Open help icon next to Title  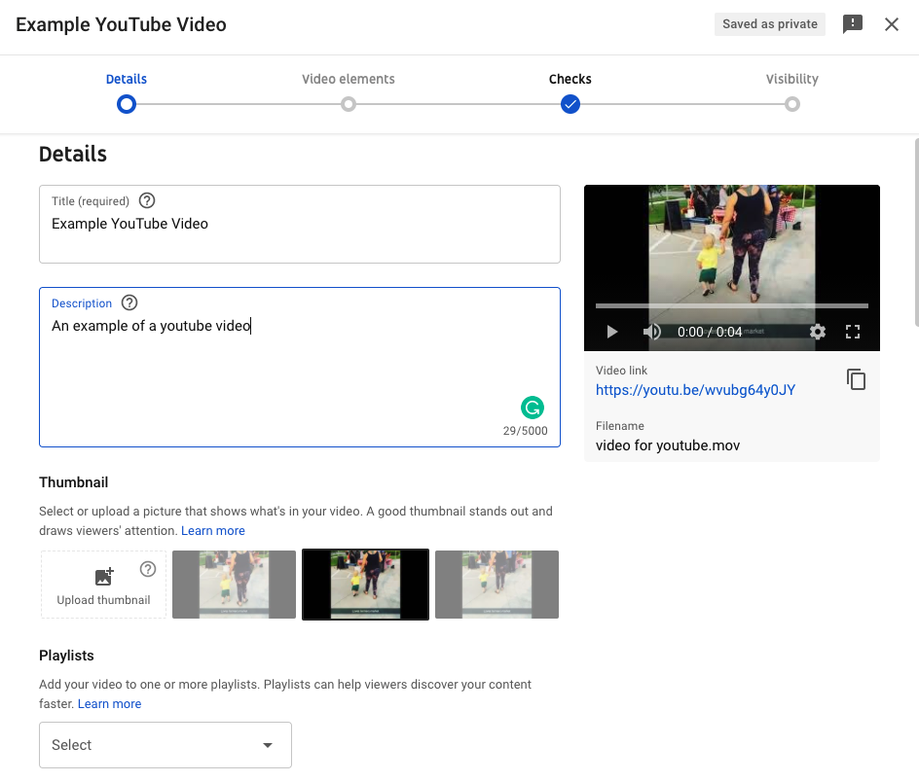[x=147, y=201]
